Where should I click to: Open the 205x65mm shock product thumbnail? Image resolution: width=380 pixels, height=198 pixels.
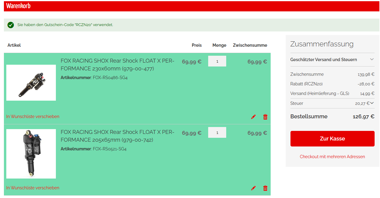point(31,154)
